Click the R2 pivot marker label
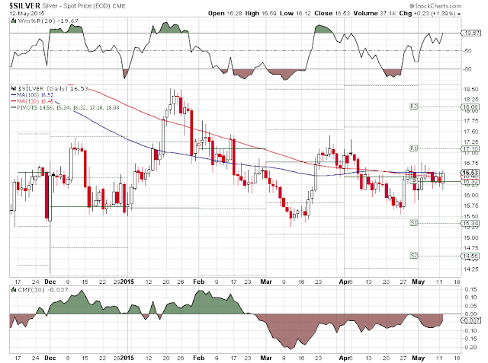 (x=413, y=107)
